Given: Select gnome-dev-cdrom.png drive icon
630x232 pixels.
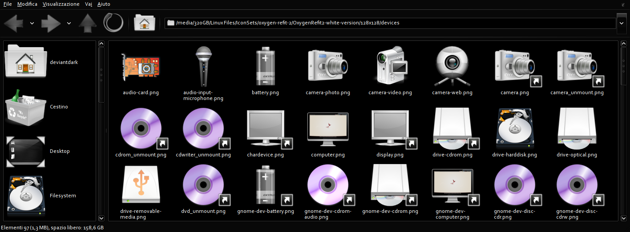Looking at the screenshot, I should click(394, 184).
